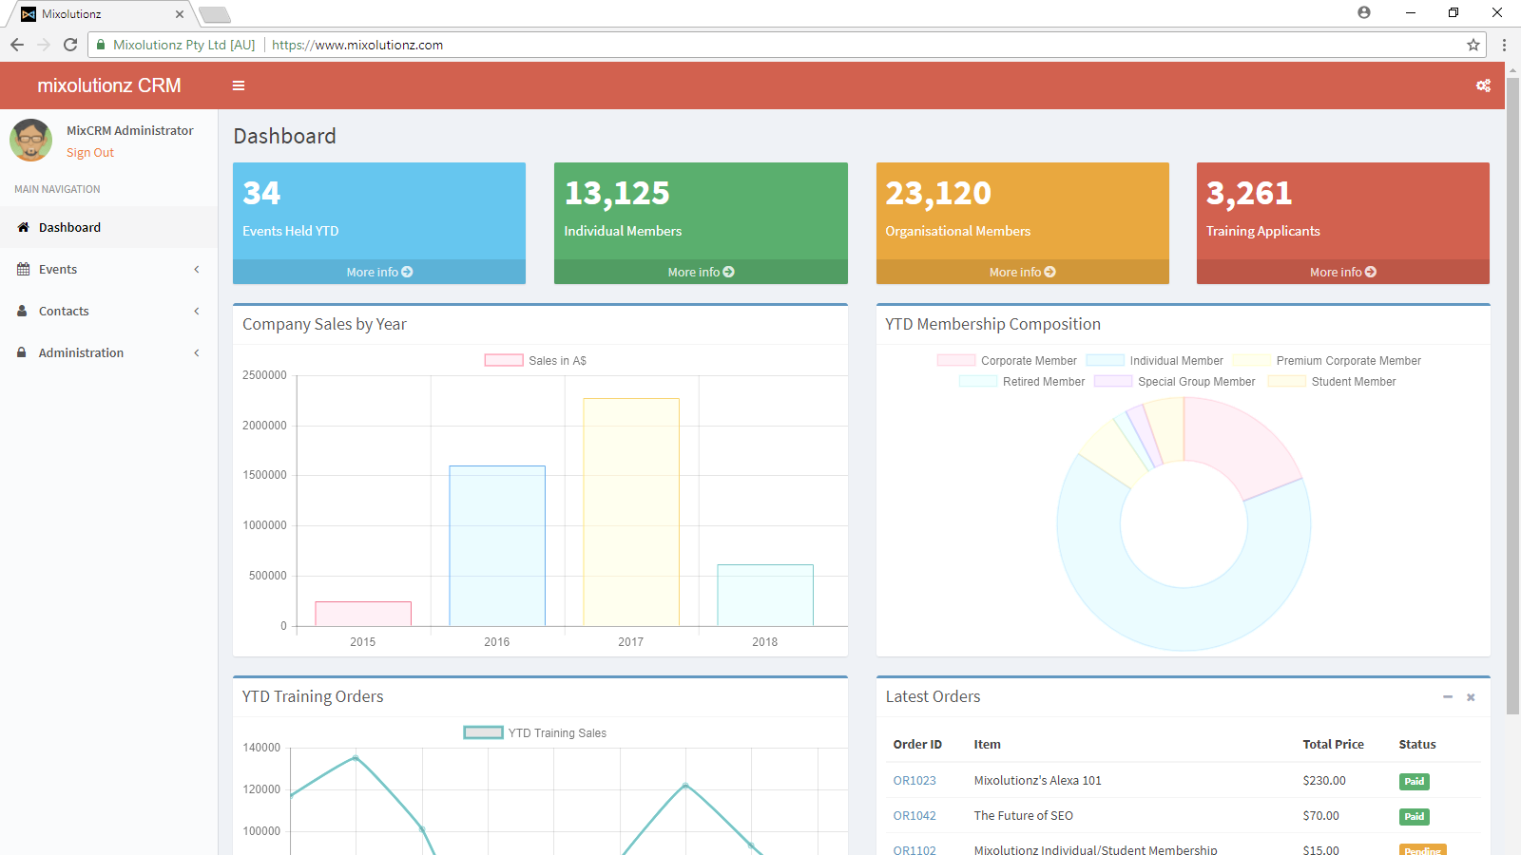Click the Chrome profile account icon
This screenshot has width=1521, height=855.
click(1364, 12)
